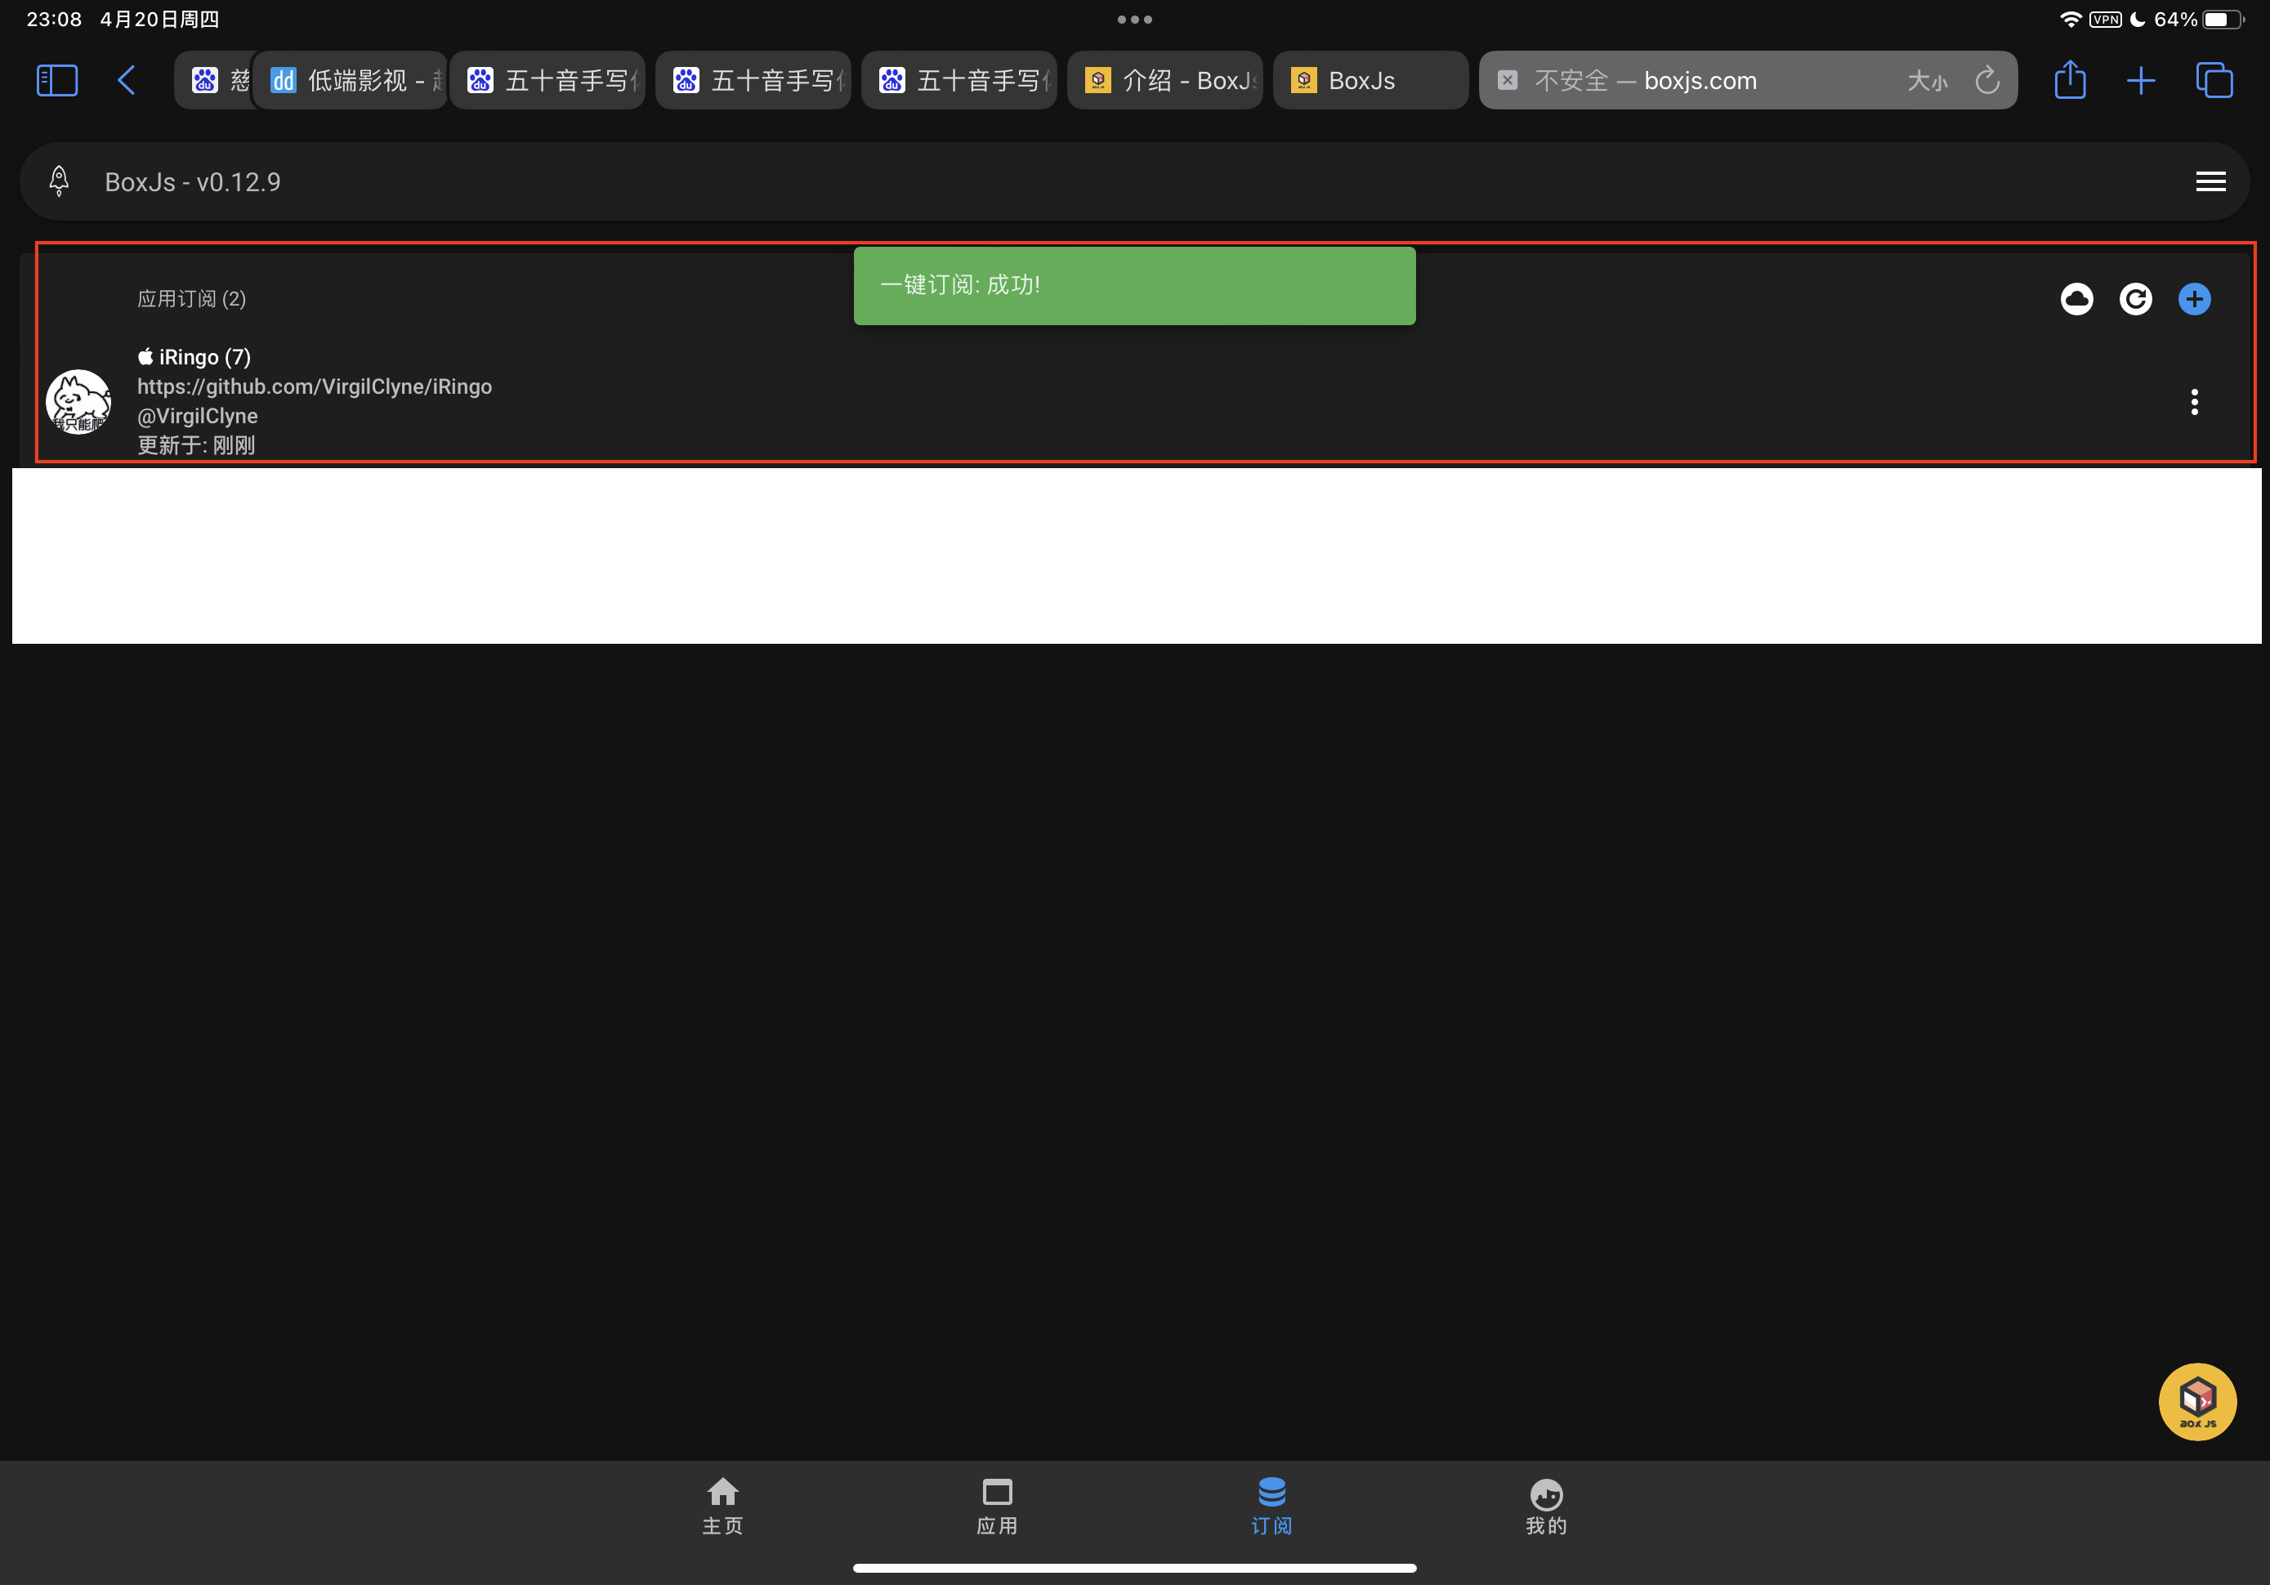Open the 我的 profile tab
This screenshot has width=2270, height=1585.
(1546, 1506)
